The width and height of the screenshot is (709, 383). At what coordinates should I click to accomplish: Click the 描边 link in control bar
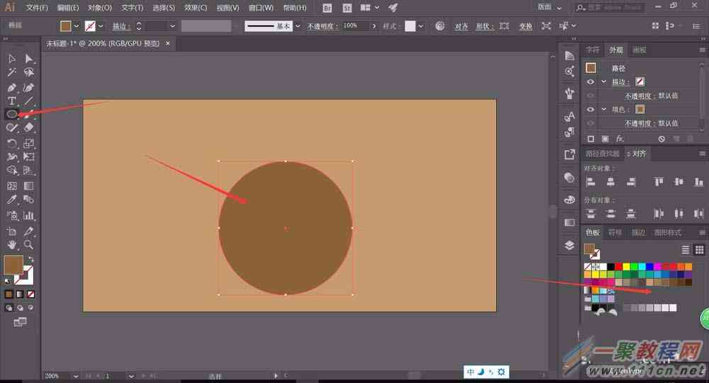point(121,26)
